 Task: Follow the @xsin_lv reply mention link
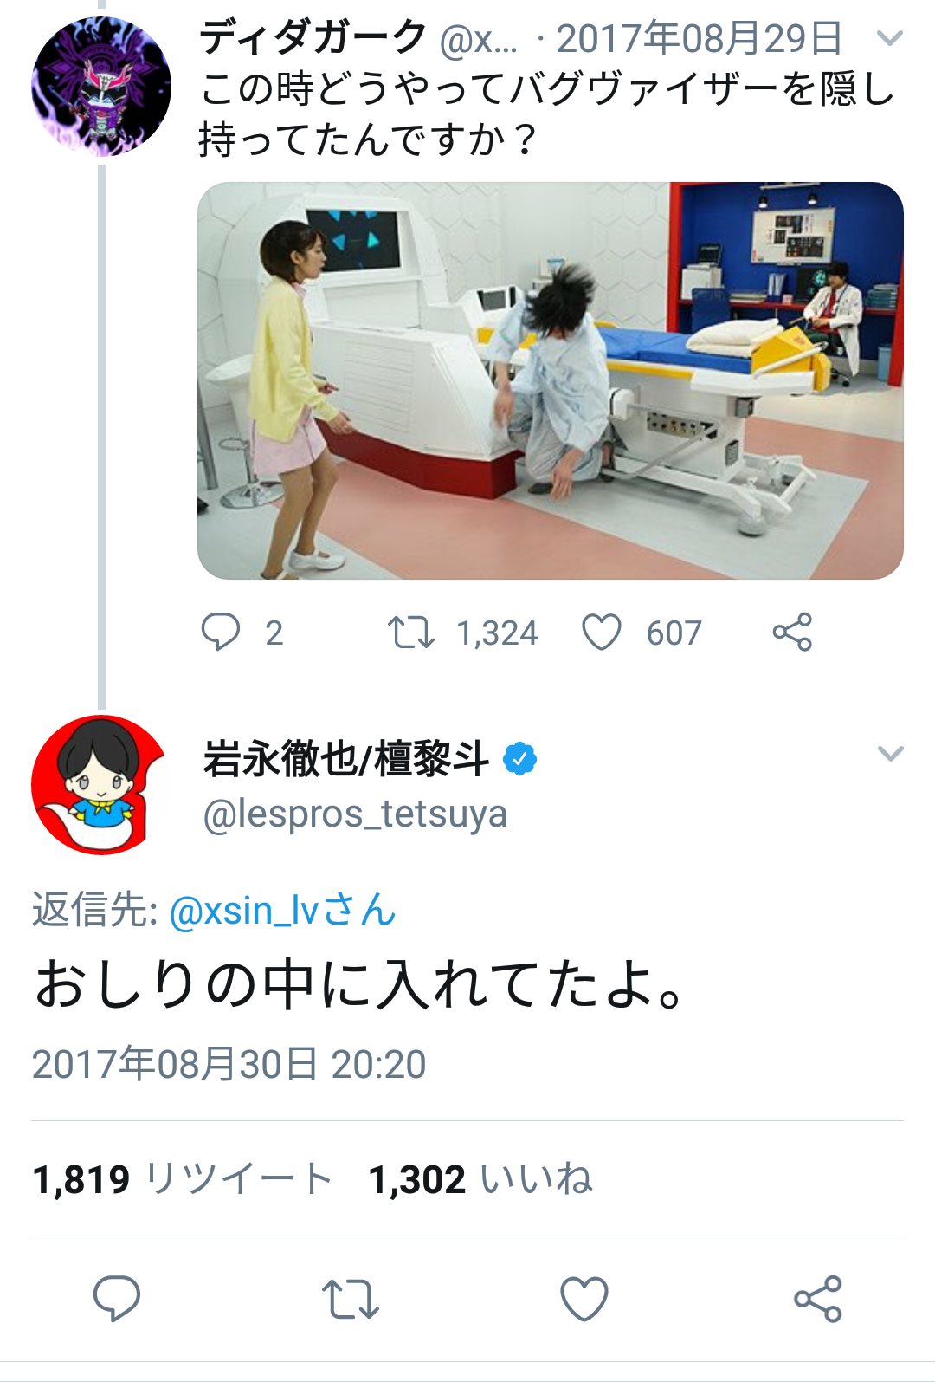282,910
